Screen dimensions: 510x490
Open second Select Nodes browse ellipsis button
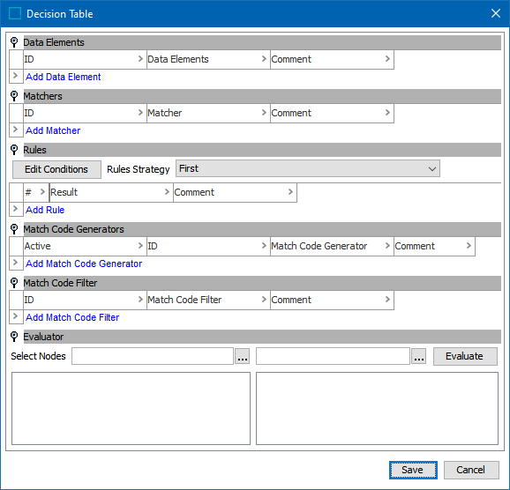point(419,356)
